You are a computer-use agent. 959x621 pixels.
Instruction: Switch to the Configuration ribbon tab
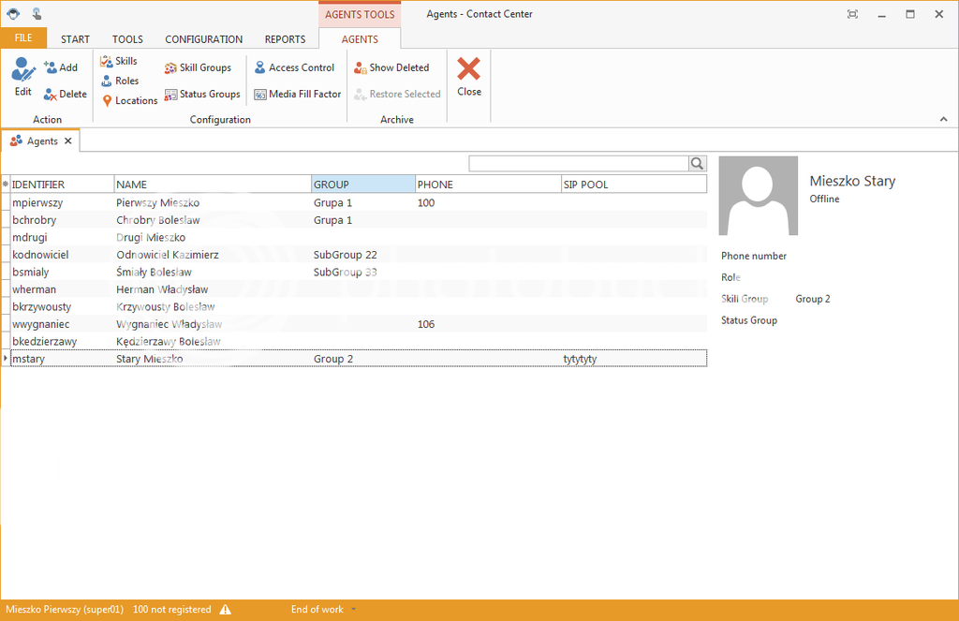click(203, 39)
